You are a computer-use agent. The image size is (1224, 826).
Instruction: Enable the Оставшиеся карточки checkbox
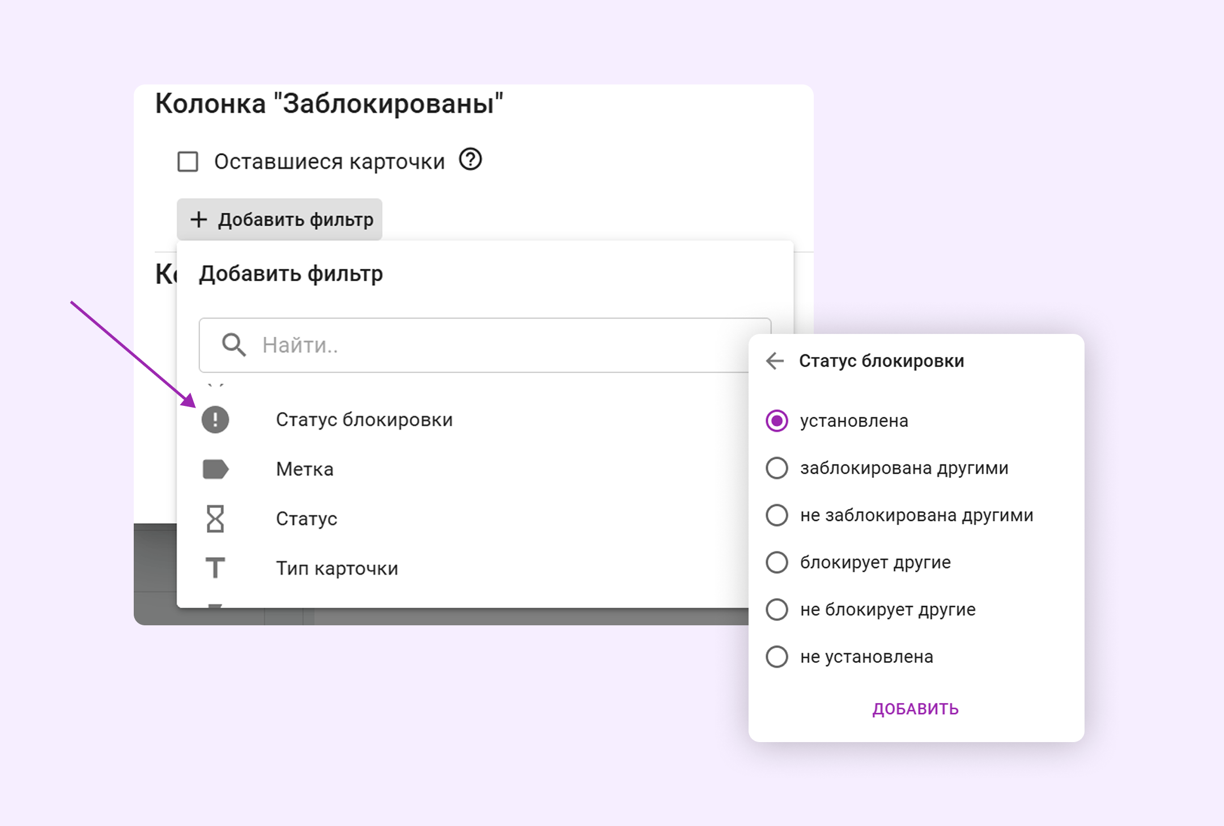pos(188,162)
